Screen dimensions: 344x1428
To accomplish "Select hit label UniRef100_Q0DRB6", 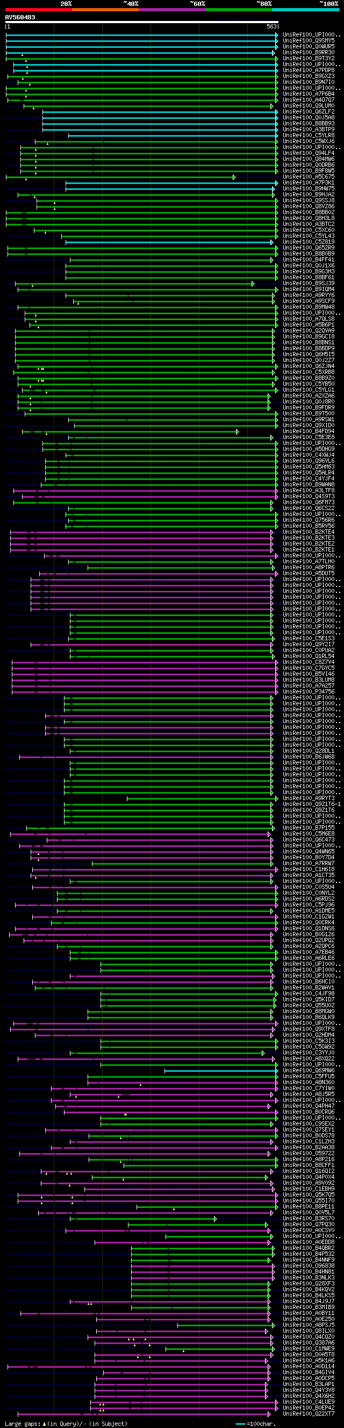I will tap(309, 165).
